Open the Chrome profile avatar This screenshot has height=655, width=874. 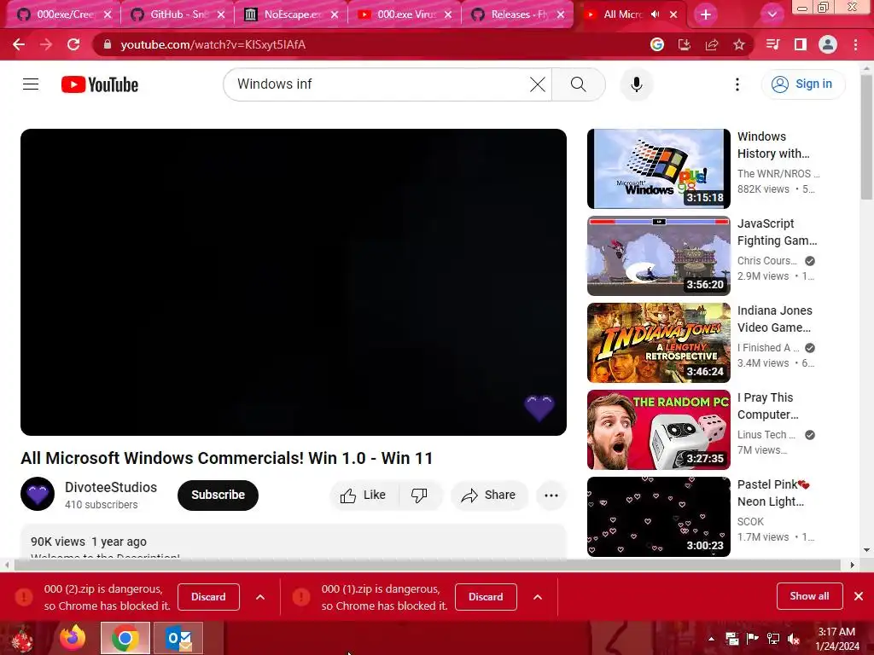click(x=828, y=44)
